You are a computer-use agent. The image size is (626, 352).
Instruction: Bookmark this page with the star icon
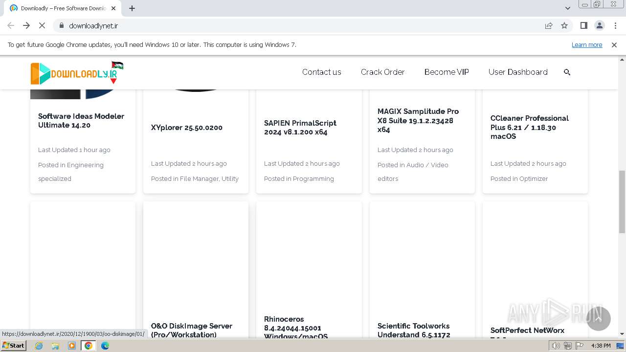[x=564, y=25]
